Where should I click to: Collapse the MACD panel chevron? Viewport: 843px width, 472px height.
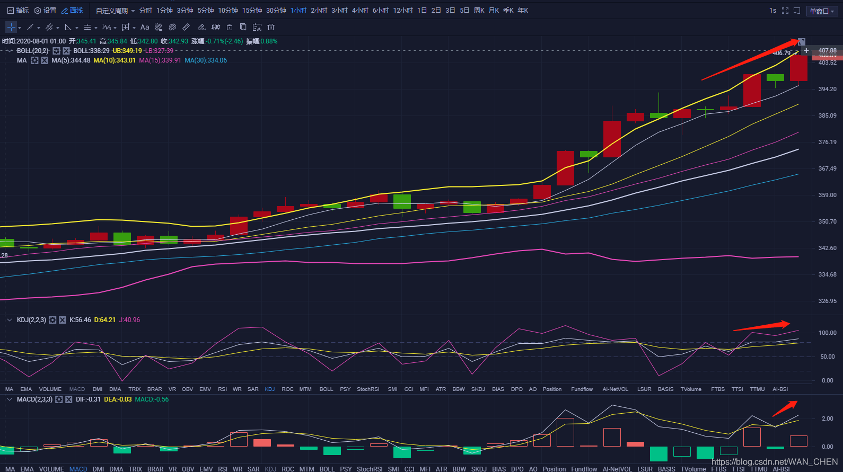(x=10, y=399)
